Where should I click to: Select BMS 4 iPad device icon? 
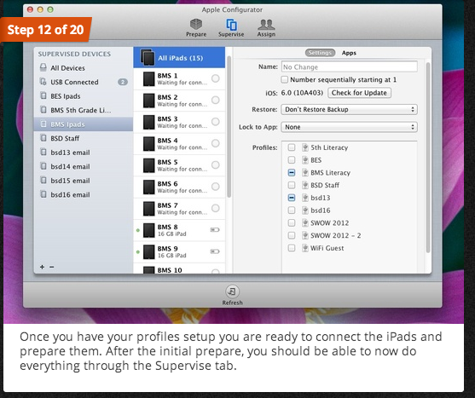148,144
